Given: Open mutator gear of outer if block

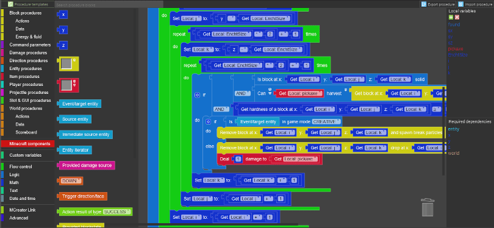Looking at the screenshot, I should pyautogui.click(x=198, y=94).
